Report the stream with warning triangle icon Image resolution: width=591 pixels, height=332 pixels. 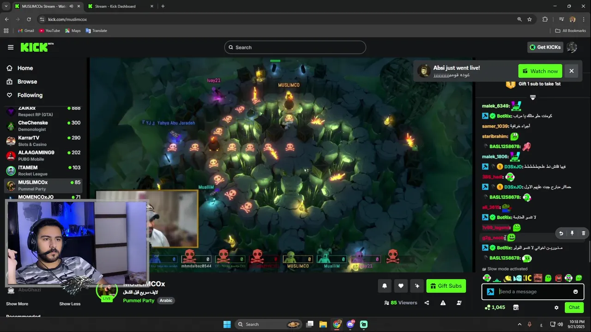coord(443,303)
